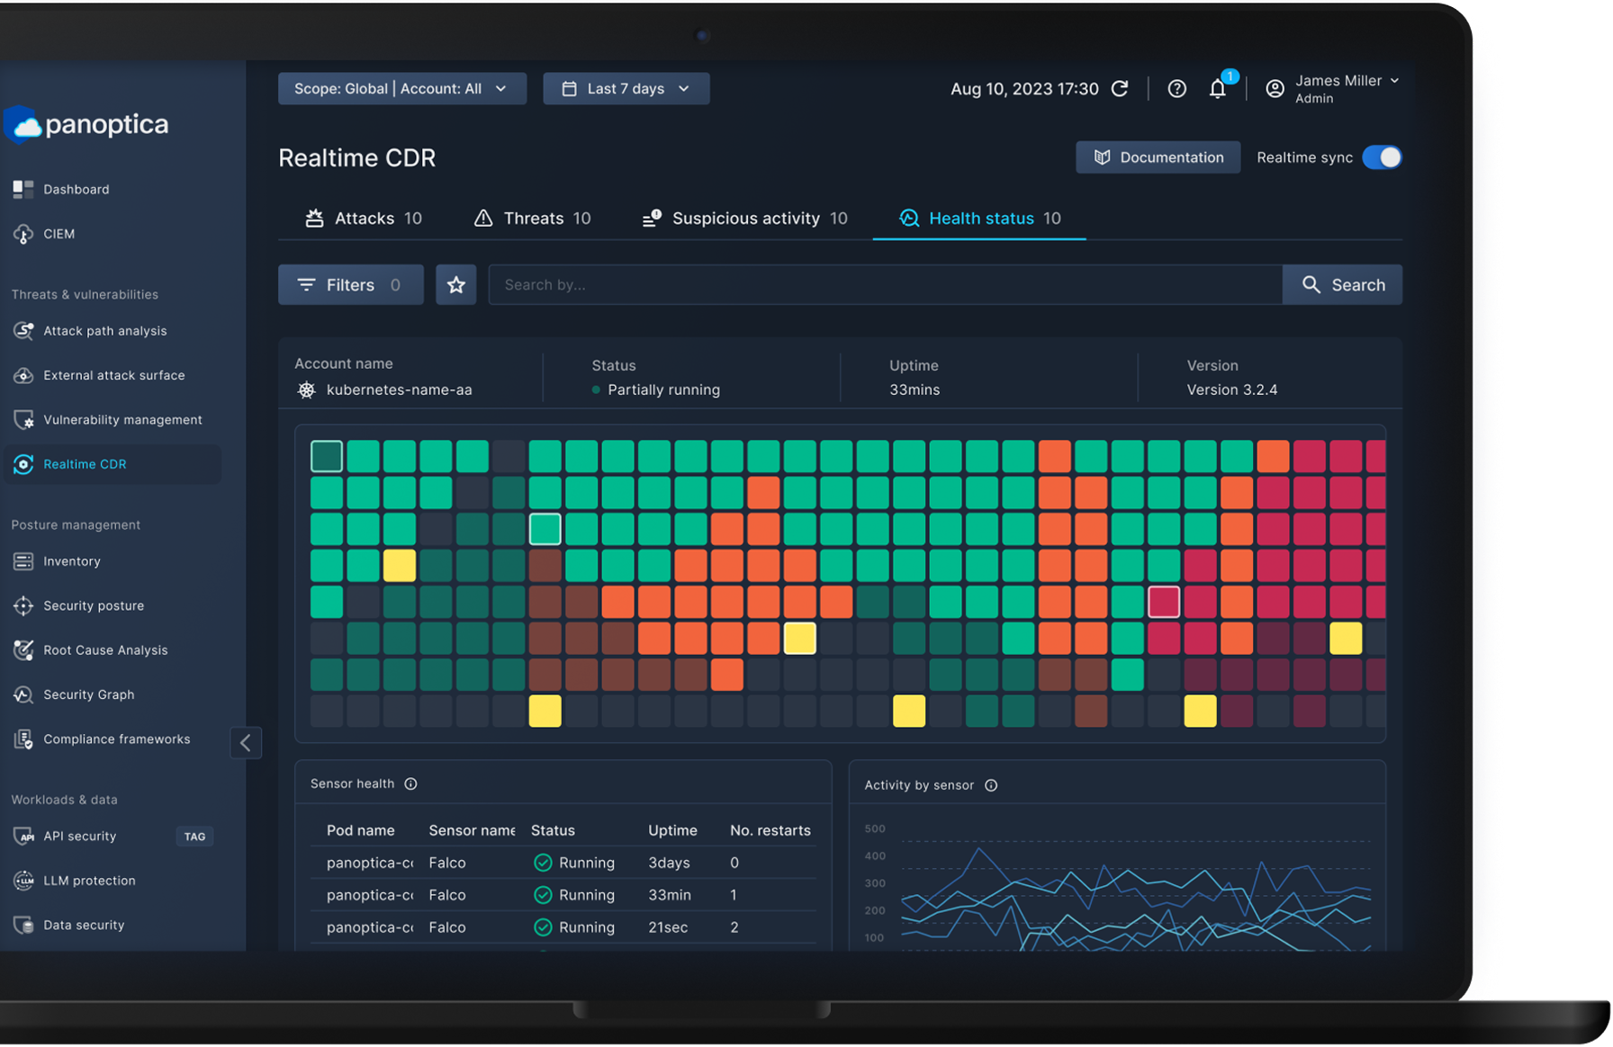Click the refresh icon beside the timestamp
This screenshot has width=1613, height=1047.
tap(1120, 88)
